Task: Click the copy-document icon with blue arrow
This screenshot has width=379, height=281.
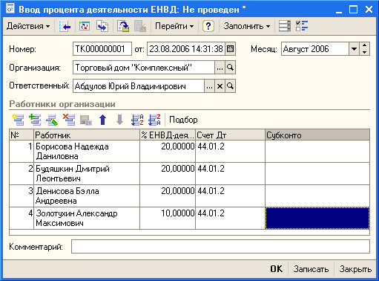Action: tap(102, 26)
